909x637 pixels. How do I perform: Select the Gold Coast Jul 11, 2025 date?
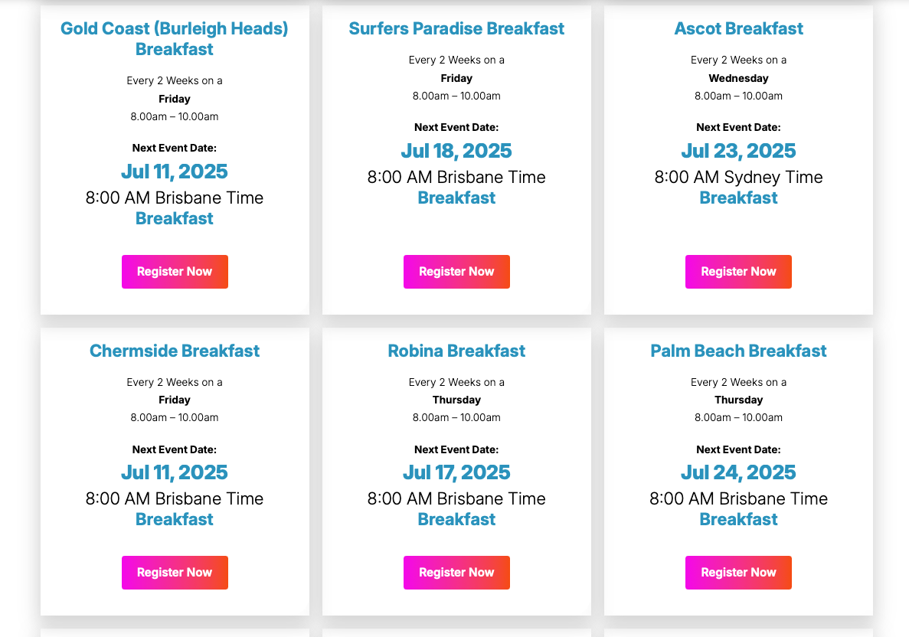pyautogui.click(x=175, y=171)
